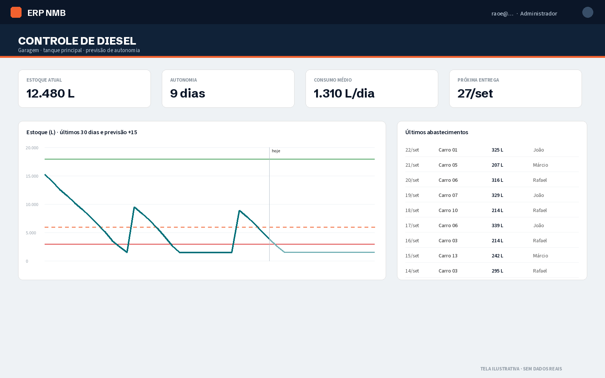Select the 20/set date cell
This screenshot has height=378, width=605.
tap(412, 180)
